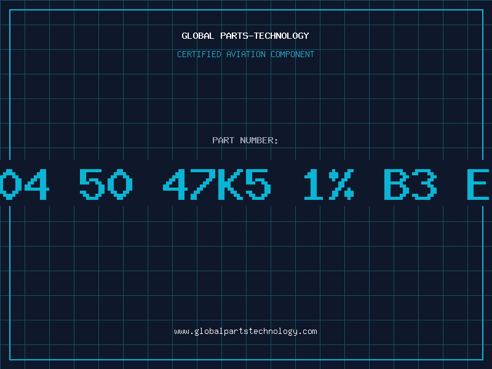This screenshot has height=369, width=492.
Task: Click the 47K5 value in the part number
Action: [x=216, y=184]
